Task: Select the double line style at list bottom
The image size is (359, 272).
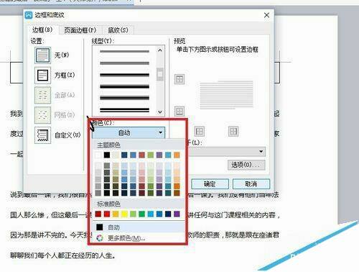Action: [124, 110]
